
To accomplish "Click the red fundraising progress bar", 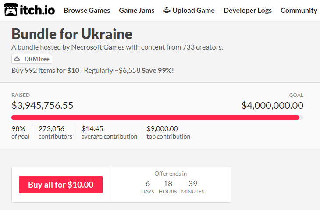I will 155,117.
